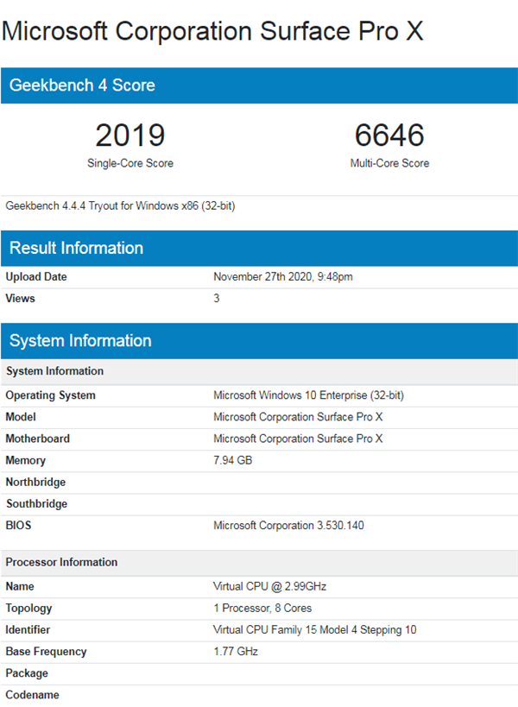Click the Views row label
The width and height of the screenshot is (518, 707).
21,299
